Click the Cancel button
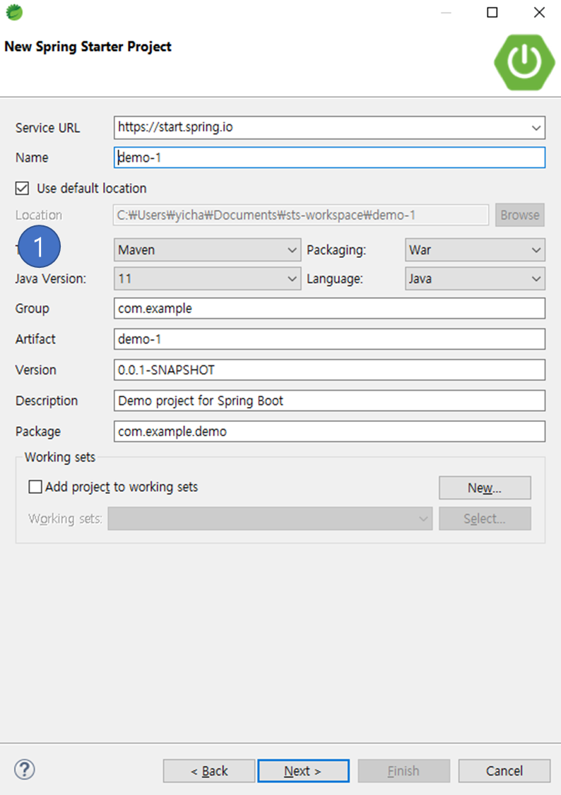Image resolution: width=561 pixels, height=795 pixels. pyautogui.click(x=504, y=771)
